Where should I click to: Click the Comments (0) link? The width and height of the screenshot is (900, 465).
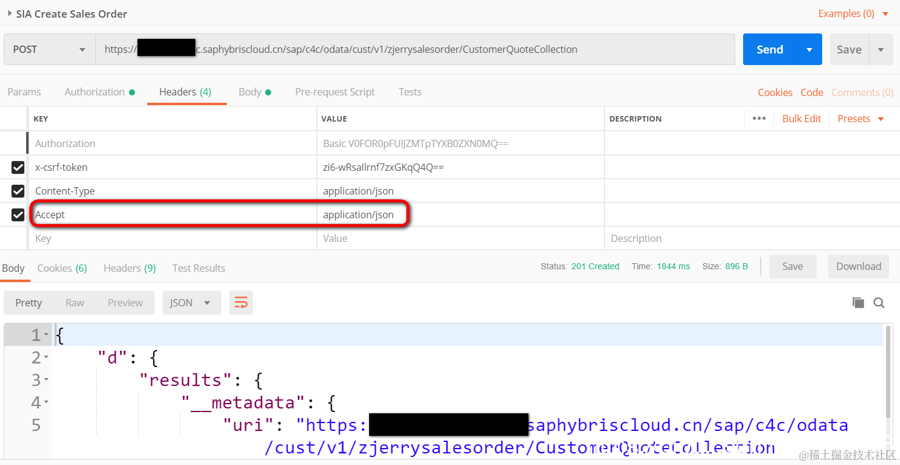[x=862, y=92]
